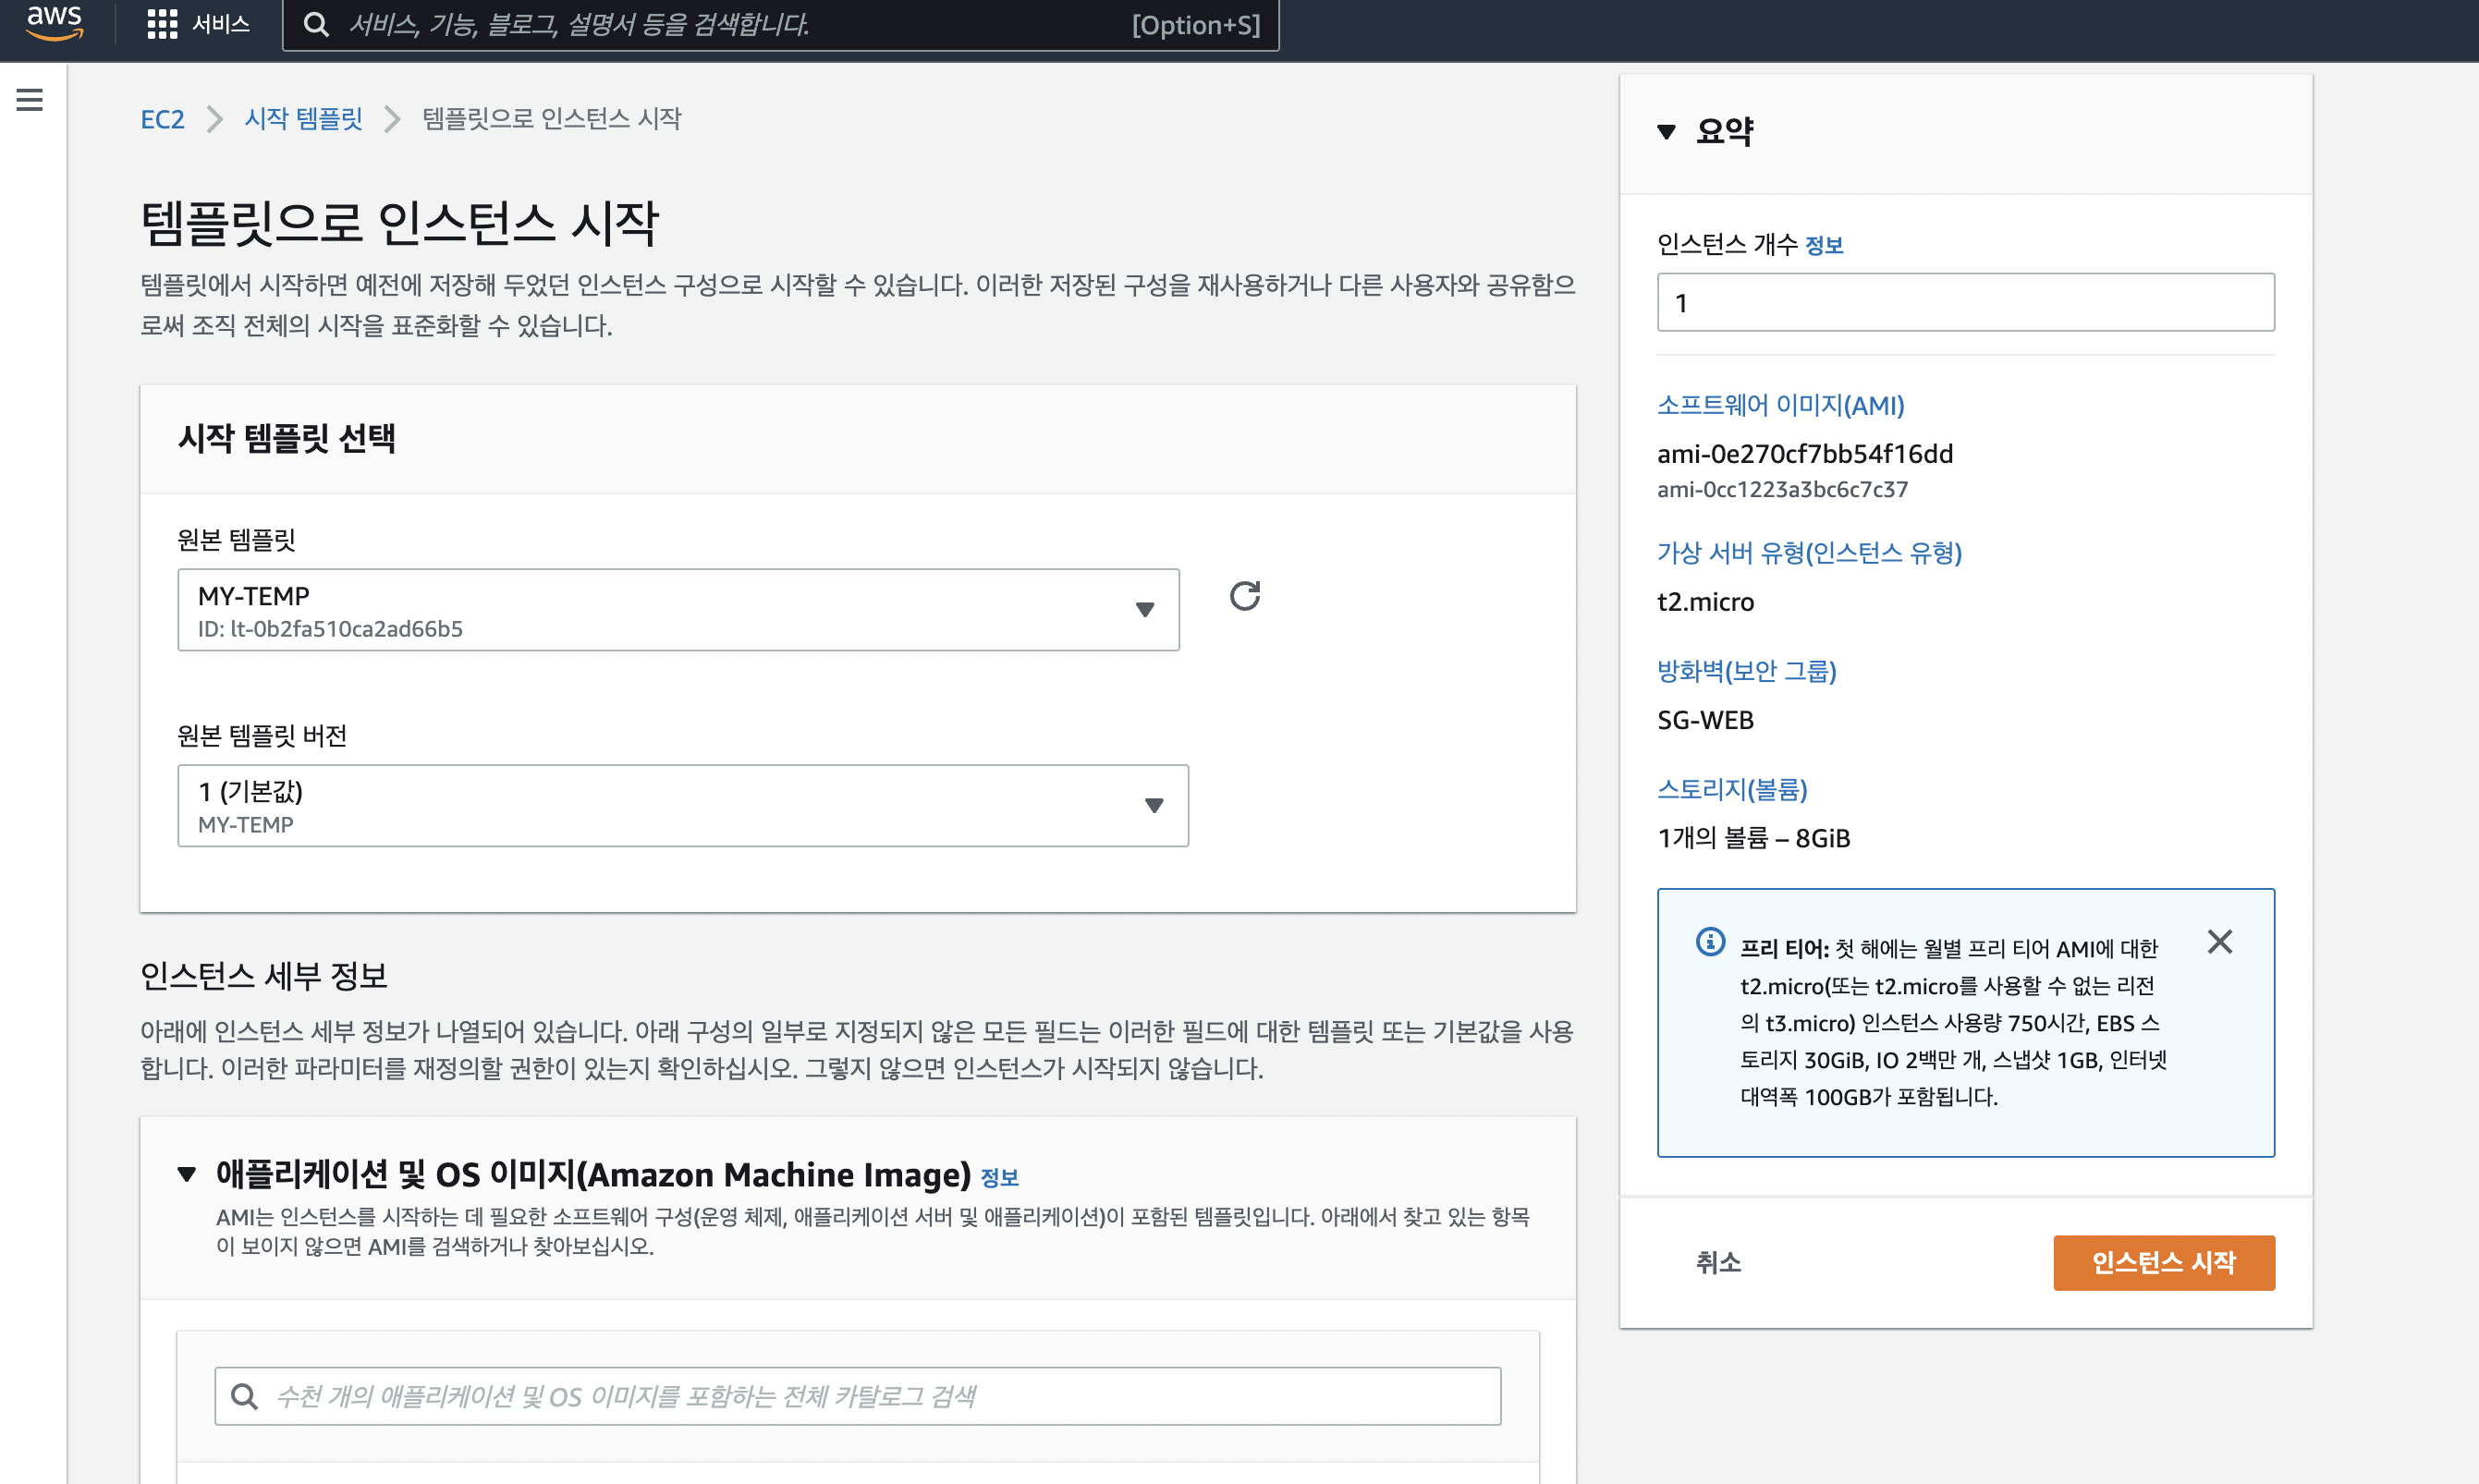This screenshot has width=2479, height=1484.
Task: Click the 1개의 볼륨 – 8GiB value
Action: point(1753,838)
